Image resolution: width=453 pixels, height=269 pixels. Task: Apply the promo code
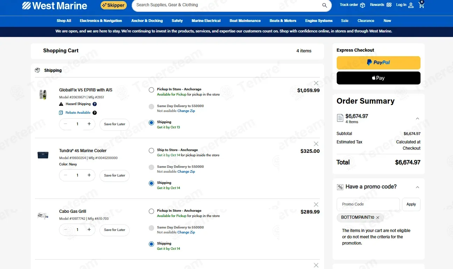point(411,204)
